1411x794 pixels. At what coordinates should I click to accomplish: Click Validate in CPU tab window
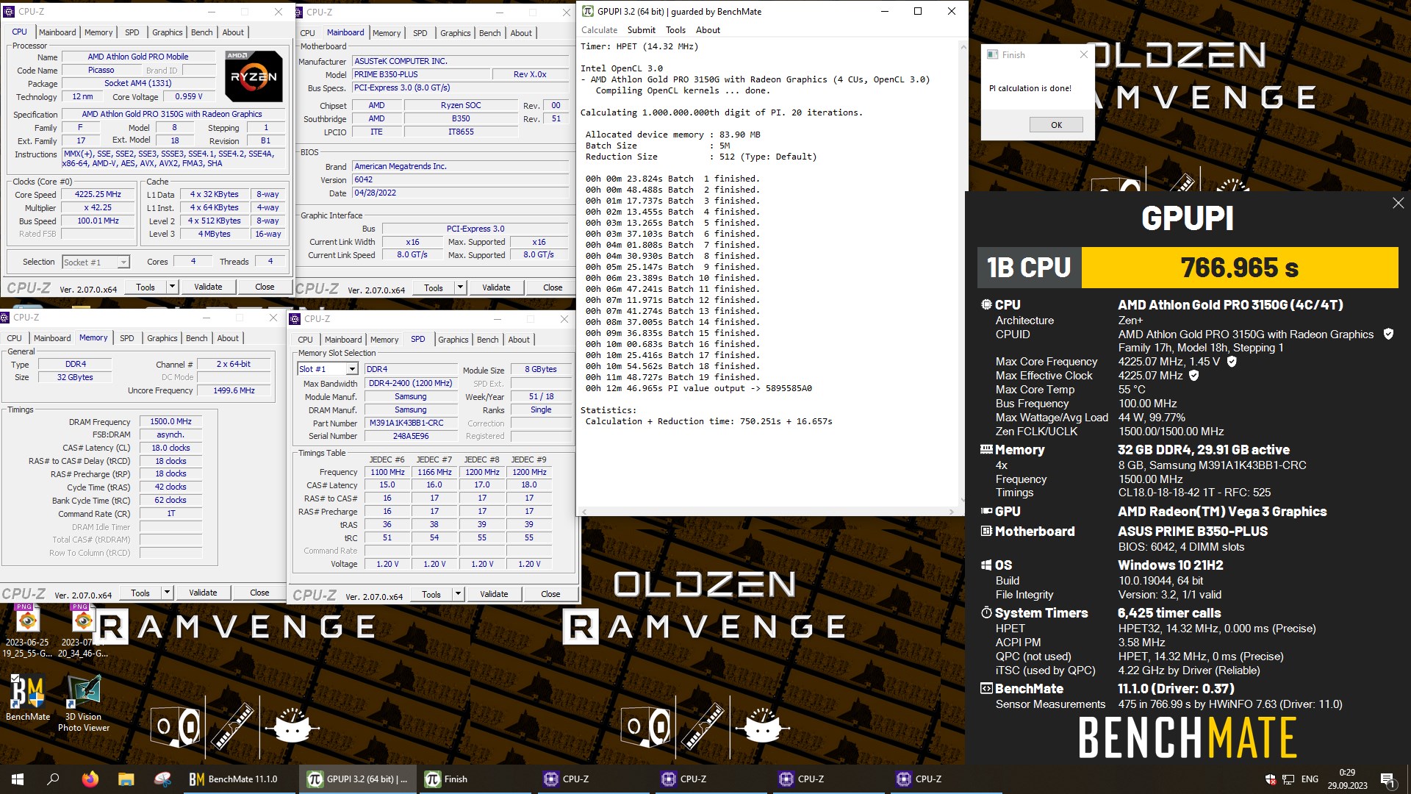(x=208, y=287)
